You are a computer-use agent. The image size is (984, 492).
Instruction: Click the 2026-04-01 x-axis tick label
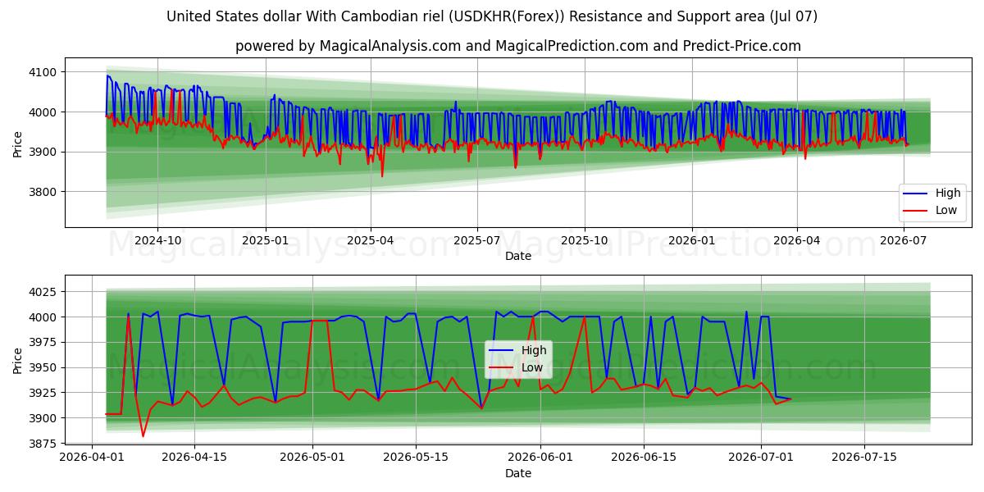click(91, 458)
